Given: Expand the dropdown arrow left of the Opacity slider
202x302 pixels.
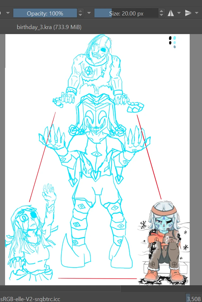Looking at the screenshot, I should [x=8, y=13].
